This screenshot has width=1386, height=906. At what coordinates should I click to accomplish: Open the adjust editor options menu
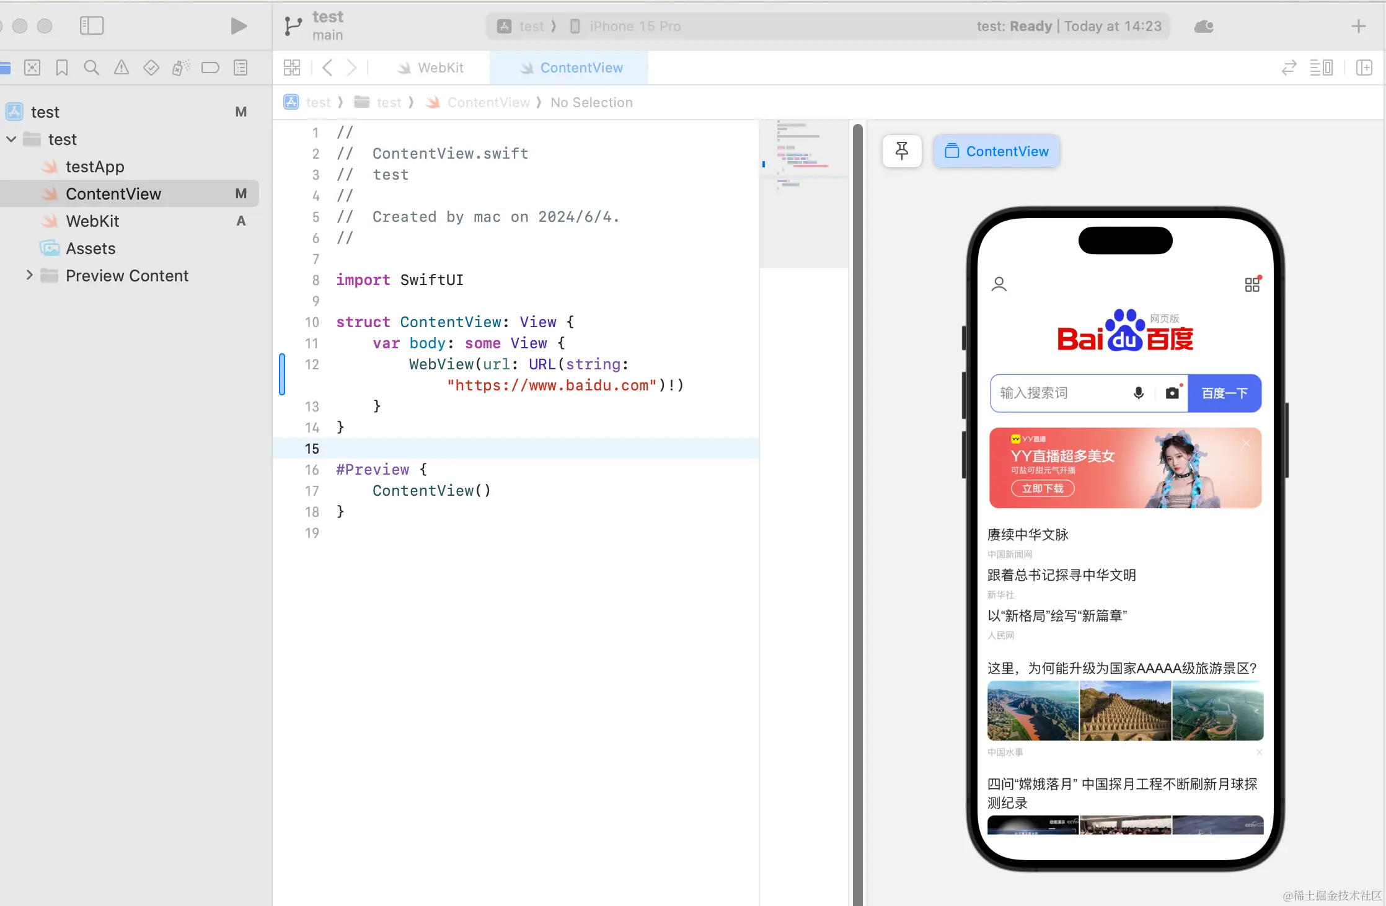1321,68
